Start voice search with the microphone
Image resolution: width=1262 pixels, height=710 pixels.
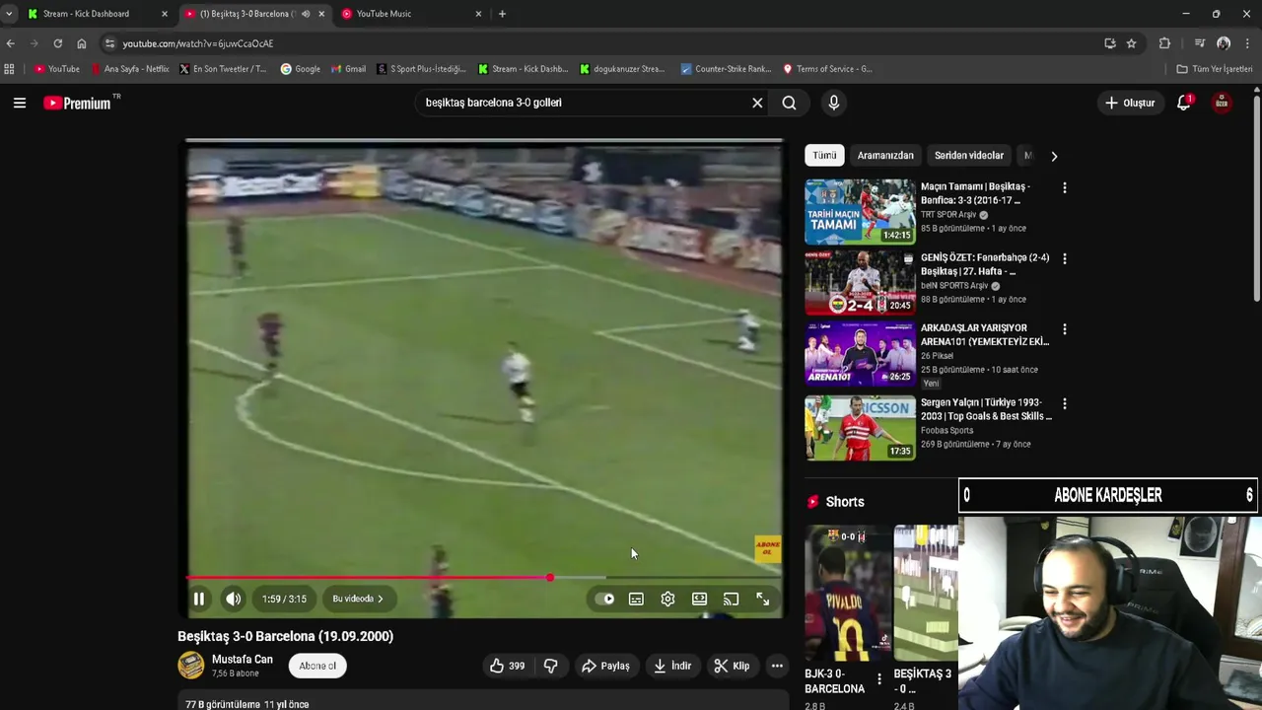[x=834, y=103]
